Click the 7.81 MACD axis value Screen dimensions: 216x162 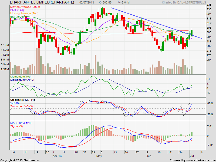click(x=210, y=126)
